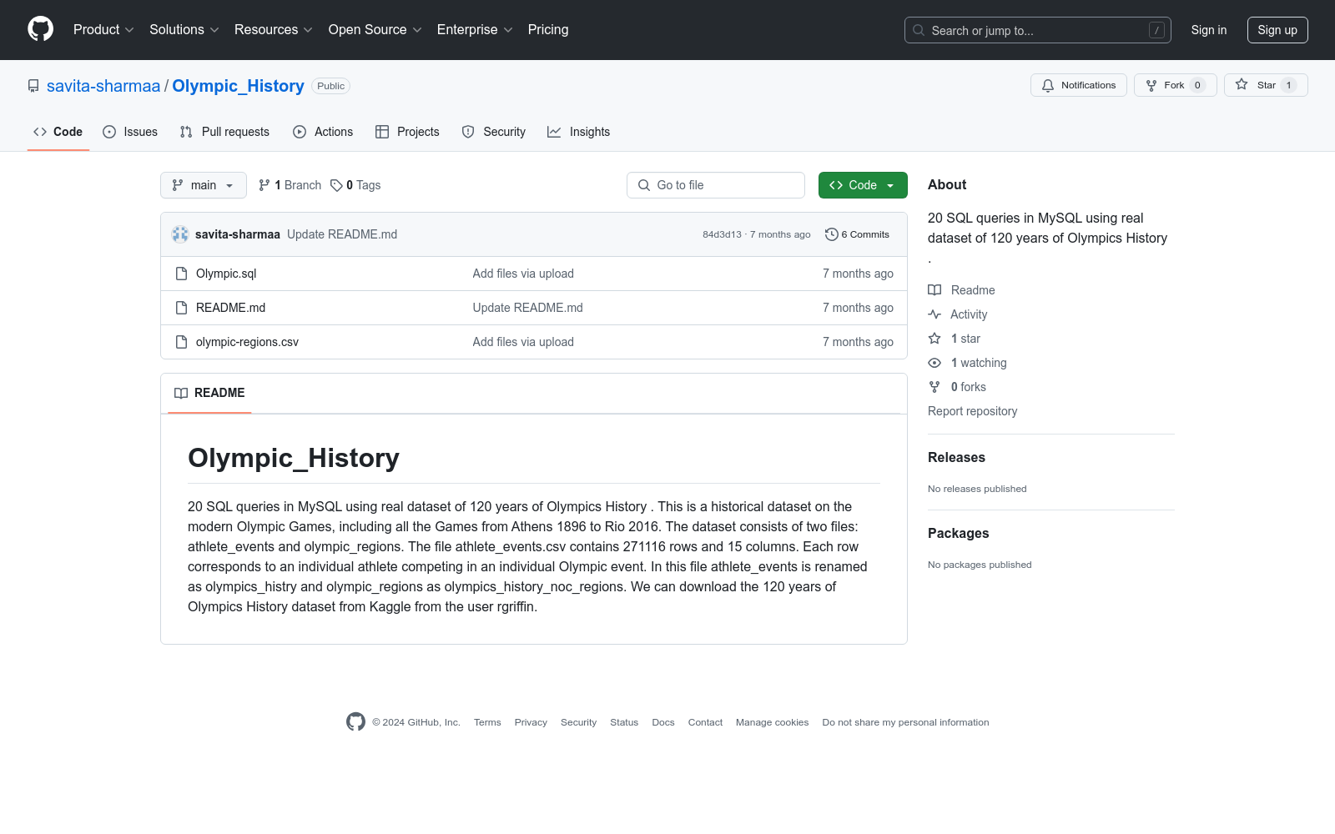Viewport: 1335px width, 834px height.
Task: Open the Enterprise dropdown menu
Action: 475,30
